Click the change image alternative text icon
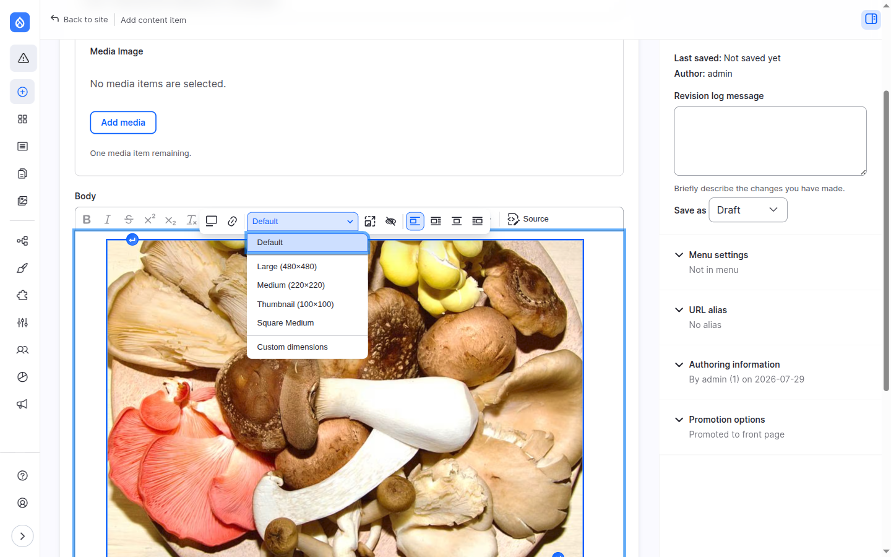This screenshot has height=557, width=891. [x=370, y=221]
